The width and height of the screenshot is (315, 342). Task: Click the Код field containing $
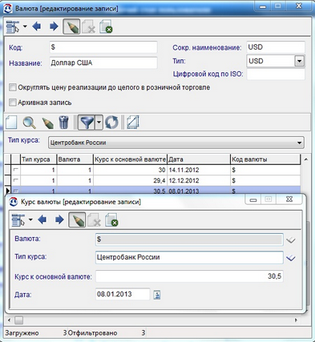coord(103,47)
